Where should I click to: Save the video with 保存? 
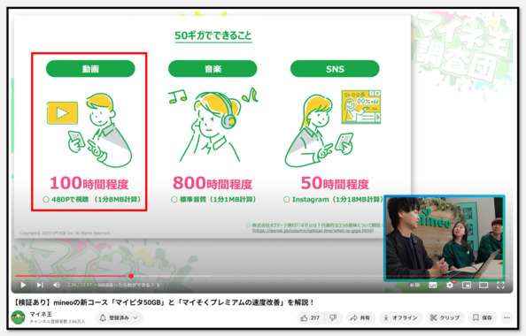[483, 318]
